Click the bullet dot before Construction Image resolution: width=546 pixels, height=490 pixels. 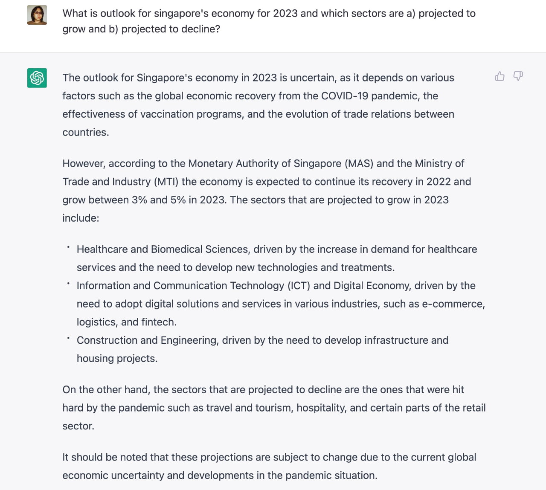pos(68,337)
